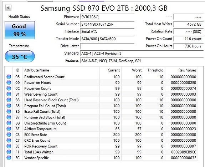This screenshot has width=205, height=167.
Task: Click the status circle for Power-on Count
Action: 9,88
